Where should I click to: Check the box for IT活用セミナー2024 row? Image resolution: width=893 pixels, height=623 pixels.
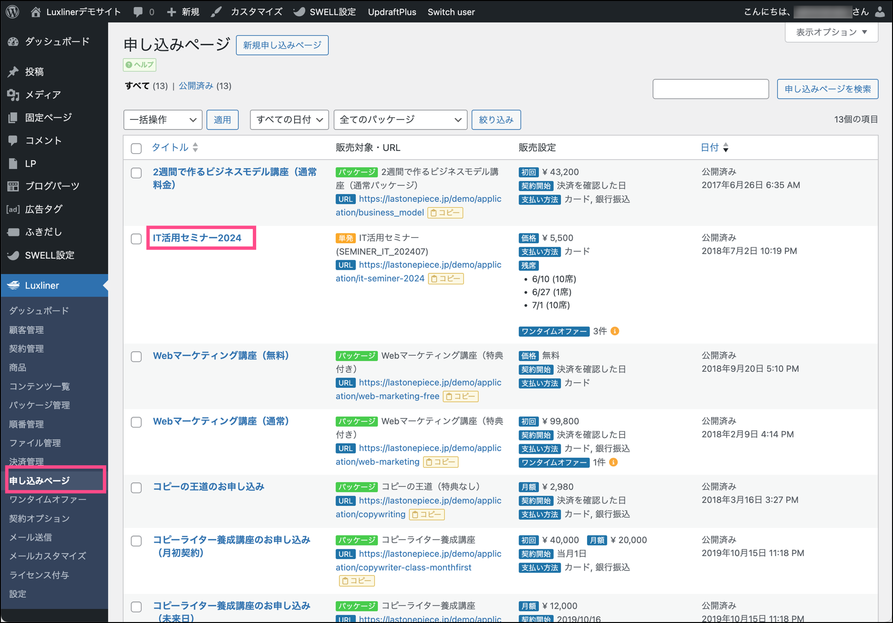coord(136,238)
